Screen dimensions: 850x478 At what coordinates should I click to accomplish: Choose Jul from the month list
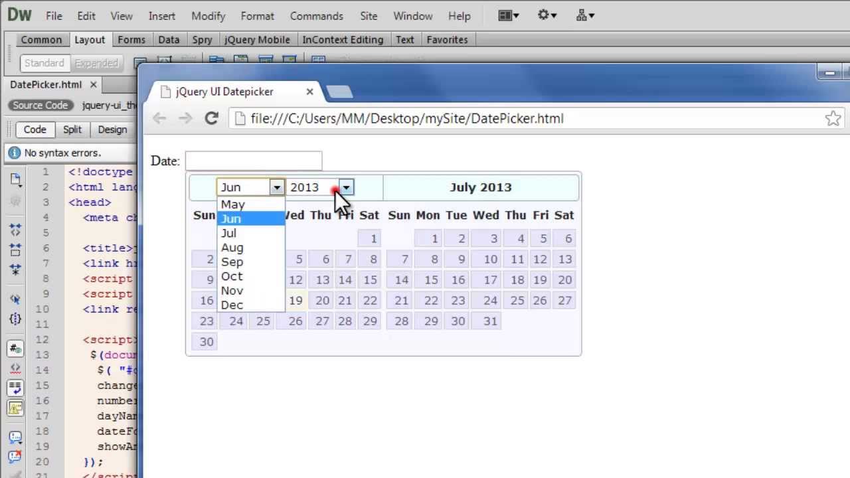[251, 233]
